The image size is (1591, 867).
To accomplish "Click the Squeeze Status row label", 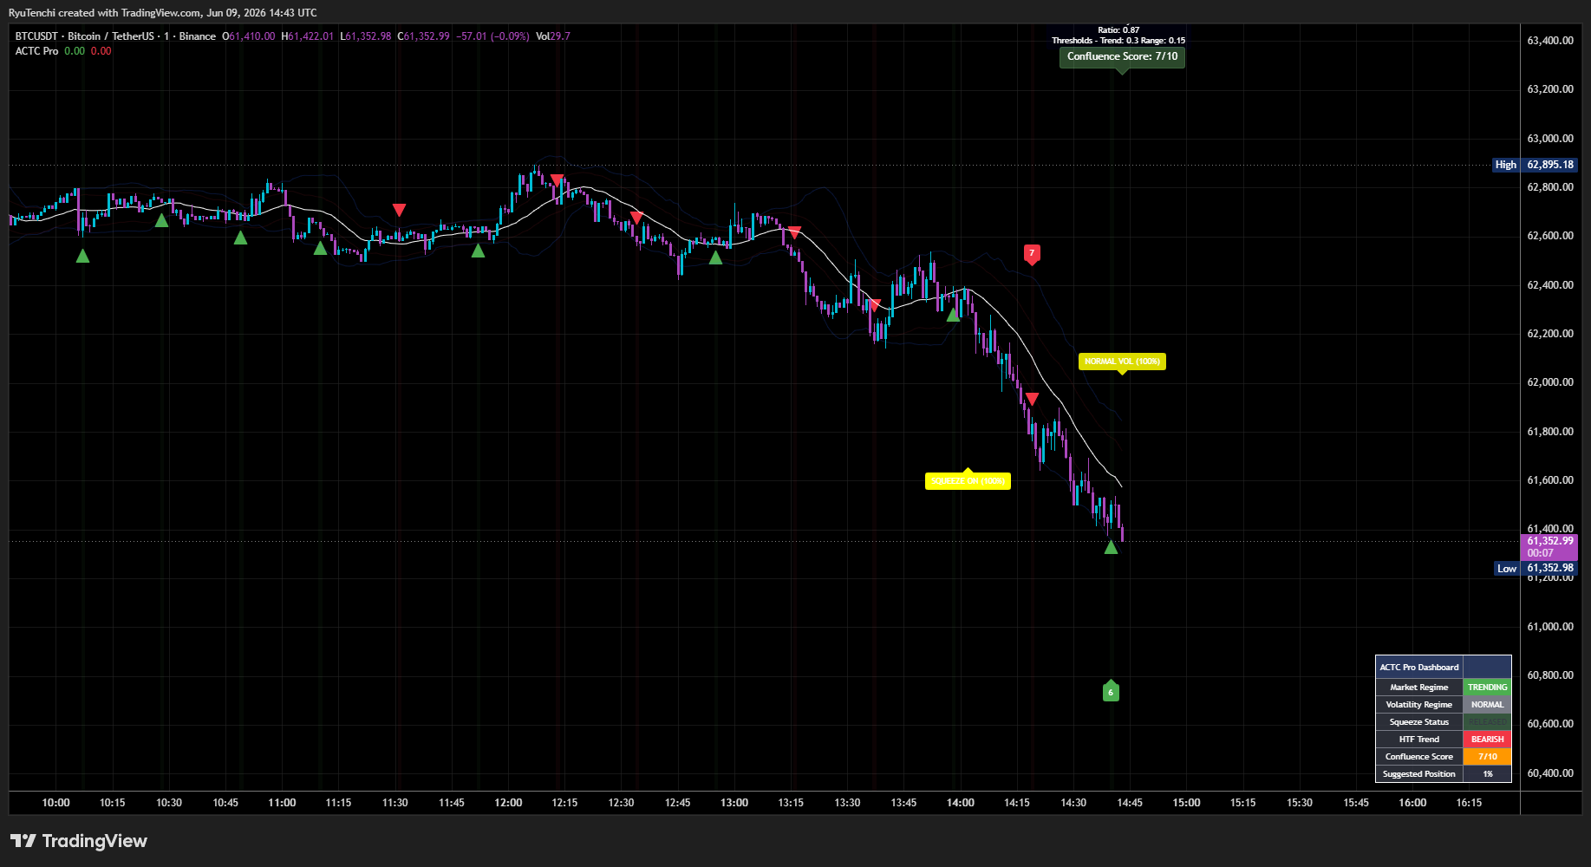I will click(1419, 722).
